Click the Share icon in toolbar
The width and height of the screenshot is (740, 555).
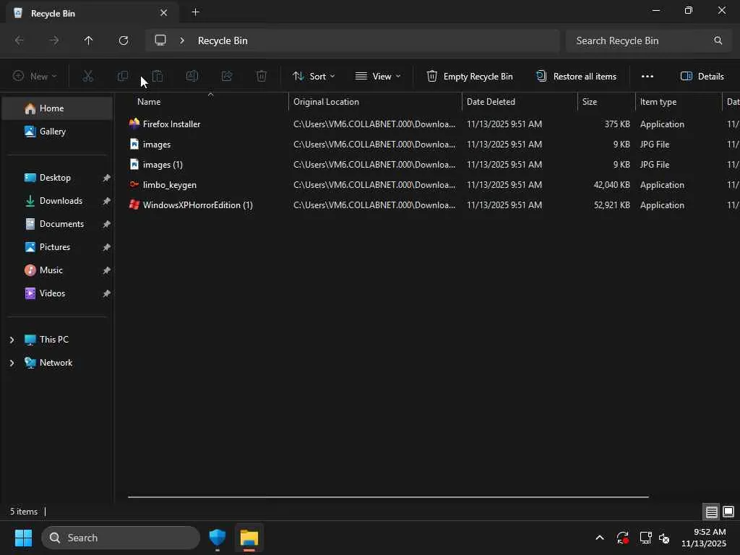(x=227, y=76)
